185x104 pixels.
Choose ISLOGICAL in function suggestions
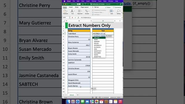(99, 47)
